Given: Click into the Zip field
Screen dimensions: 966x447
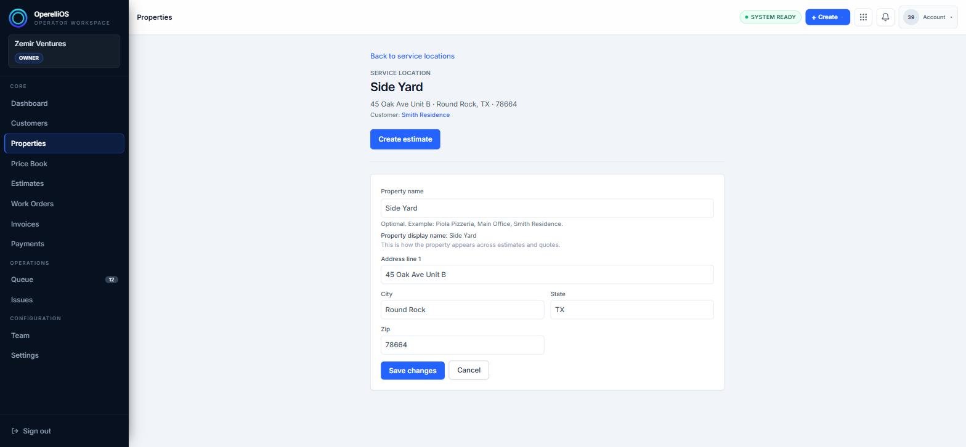Looking at the screenshot, I should [x=463, y=345].
